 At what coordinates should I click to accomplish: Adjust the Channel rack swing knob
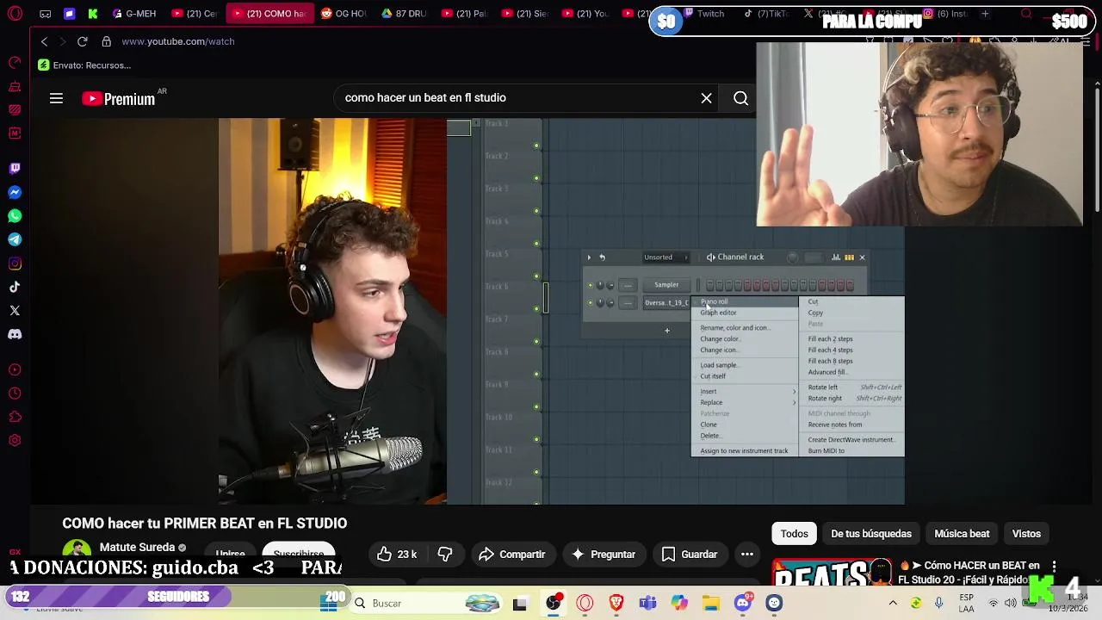click(x=792, y=257)
